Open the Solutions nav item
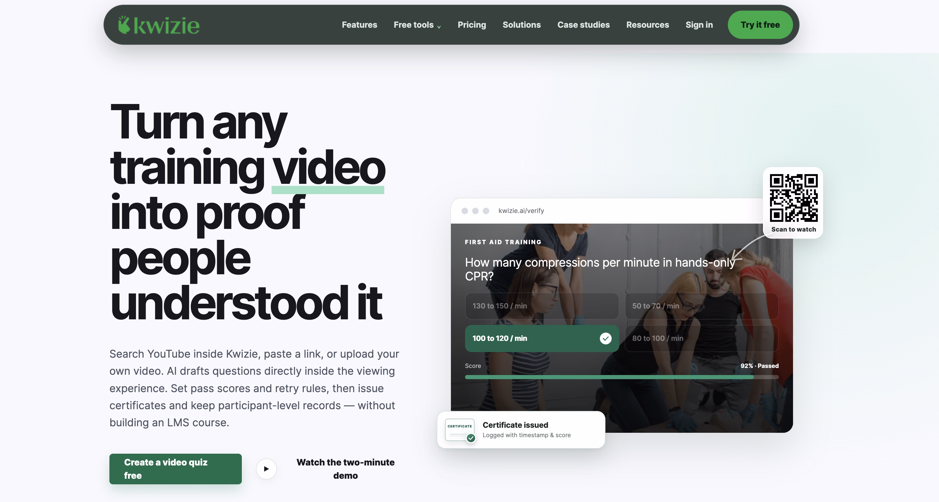 tap(521, 25)
